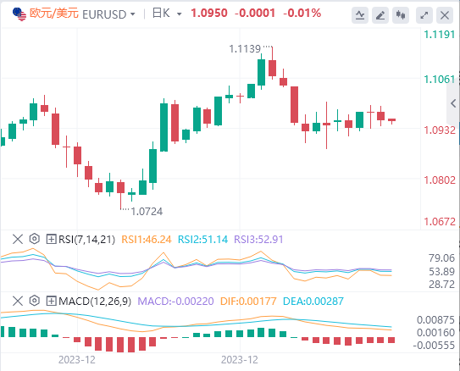The height and width of the screenshot is (371, 460).
Task: Click the 1.1061 price axis label
Action: (x=440, y=79)
